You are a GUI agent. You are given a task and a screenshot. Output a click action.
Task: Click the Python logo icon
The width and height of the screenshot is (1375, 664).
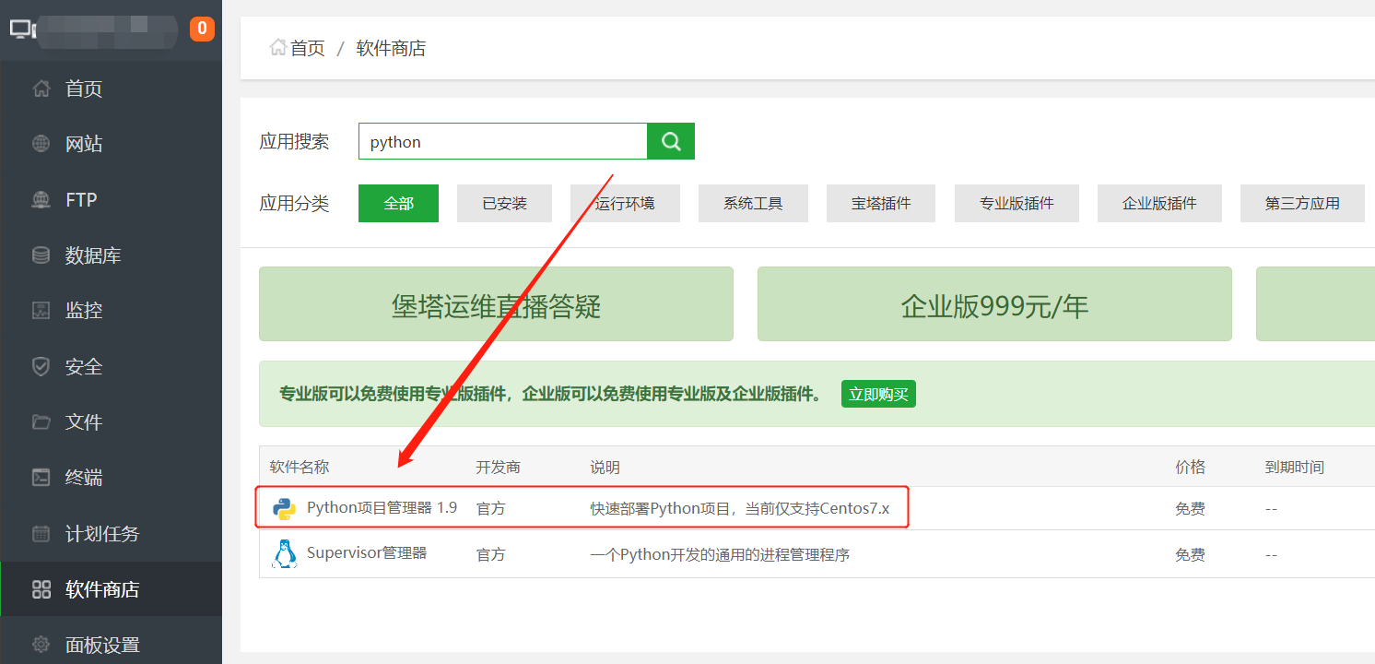tap(284, 508)
